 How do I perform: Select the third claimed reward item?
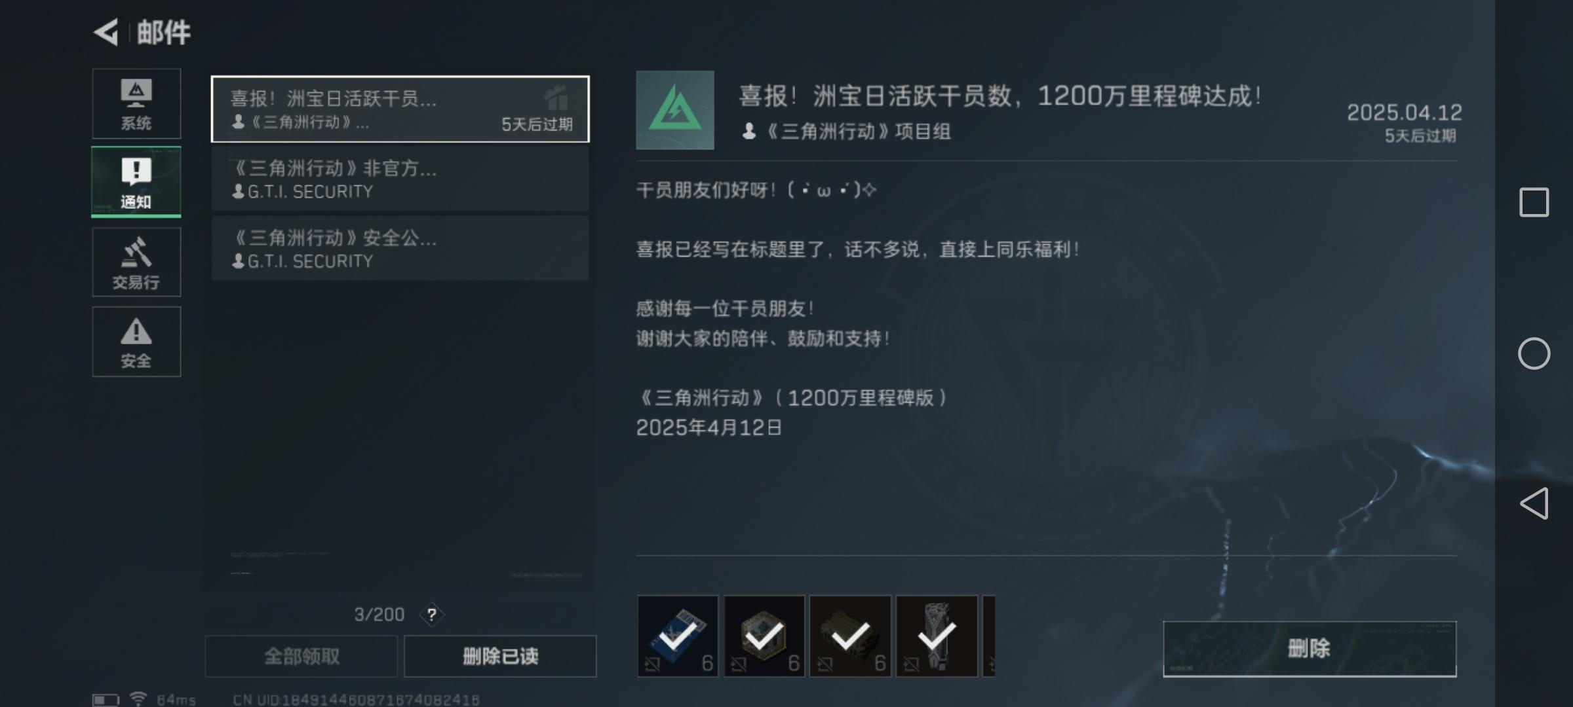pos(851,636)
